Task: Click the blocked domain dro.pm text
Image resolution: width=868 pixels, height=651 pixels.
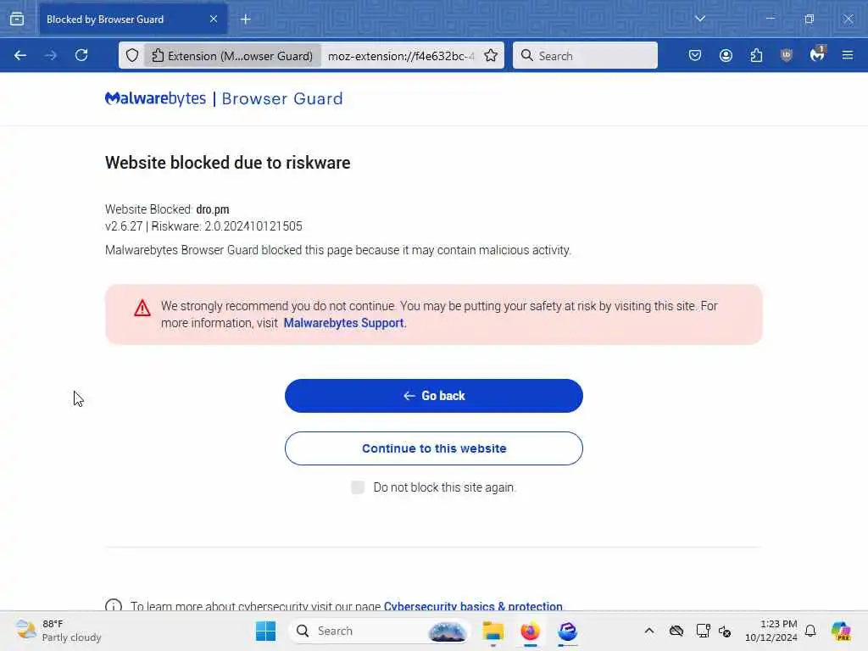Action: click(213, 209)
